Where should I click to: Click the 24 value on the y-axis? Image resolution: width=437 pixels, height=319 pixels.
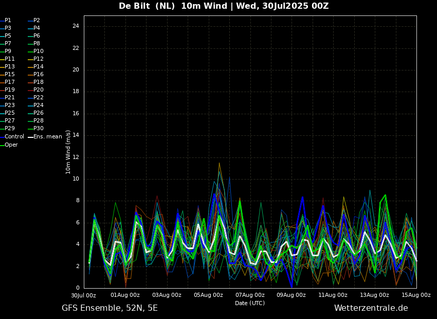coord(76,26)
